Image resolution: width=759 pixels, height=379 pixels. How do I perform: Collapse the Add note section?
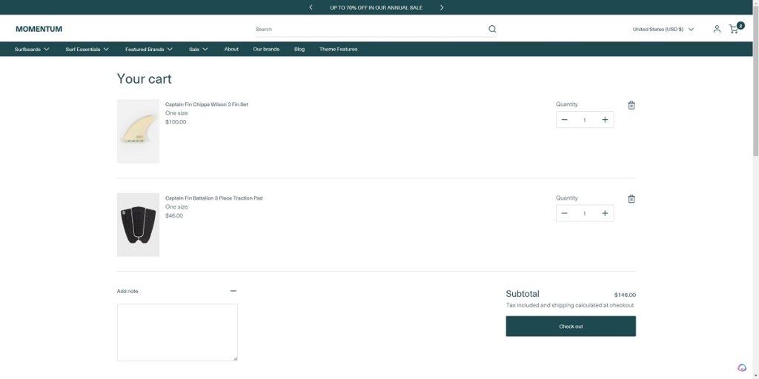[x=233, y=291]
